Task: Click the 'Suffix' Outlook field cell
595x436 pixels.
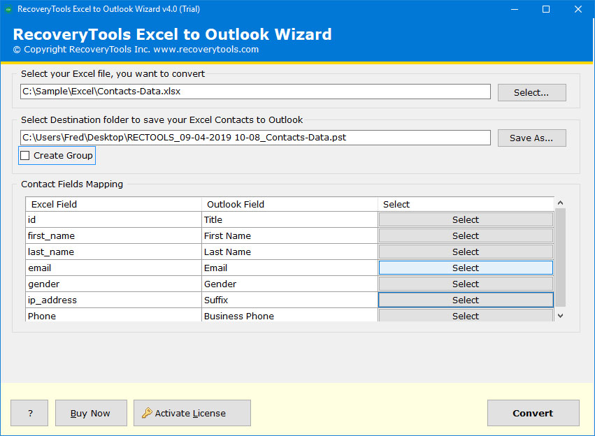Action: [289, 300]
